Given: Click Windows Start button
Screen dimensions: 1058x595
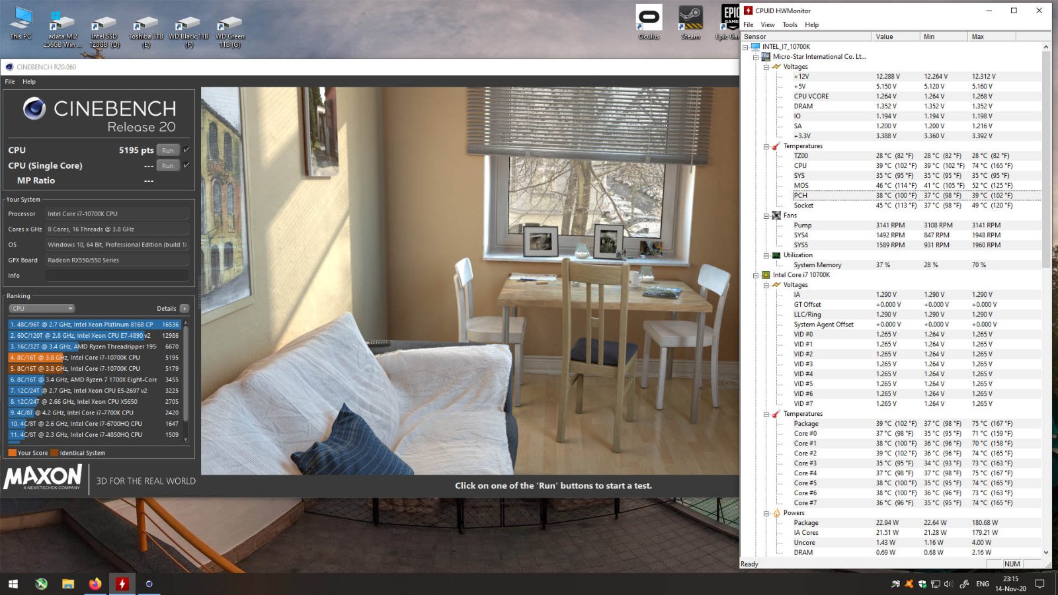Looking at the screenshot, I should click(x=13, y=584).
